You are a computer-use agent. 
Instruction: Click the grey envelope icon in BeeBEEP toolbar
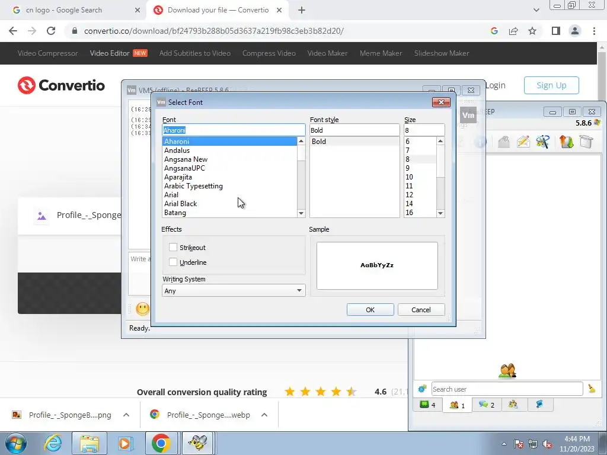tap(503, 142)
